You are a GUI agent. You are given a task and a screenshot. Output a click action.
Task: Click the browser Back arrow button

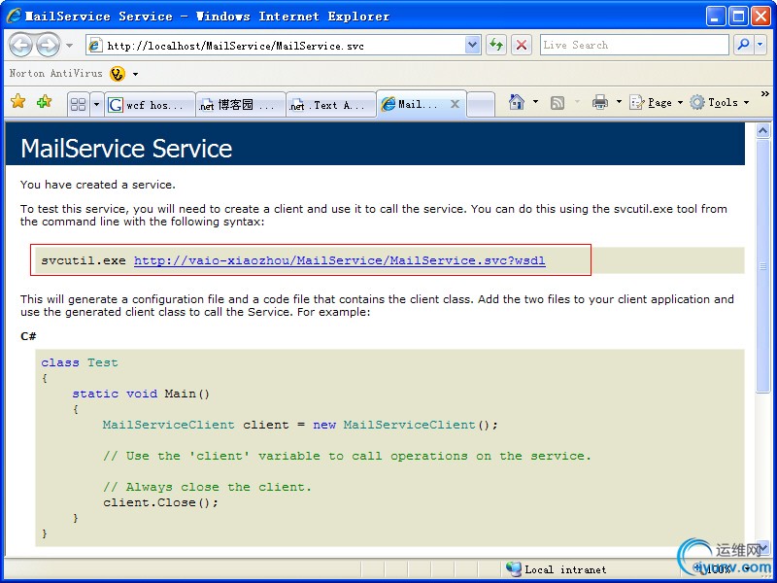pyautogui.click(x=20, y=45)
